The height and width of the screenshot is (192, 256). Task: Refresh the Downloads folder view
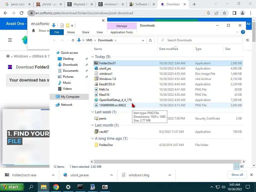(150, 40)
